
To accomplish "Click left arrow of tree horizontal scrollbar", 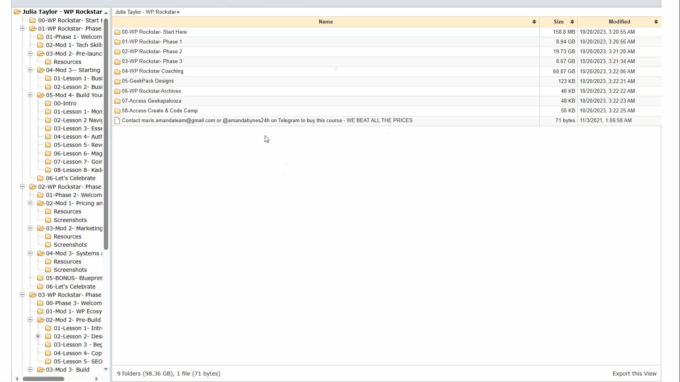I will tap(17, 379).
